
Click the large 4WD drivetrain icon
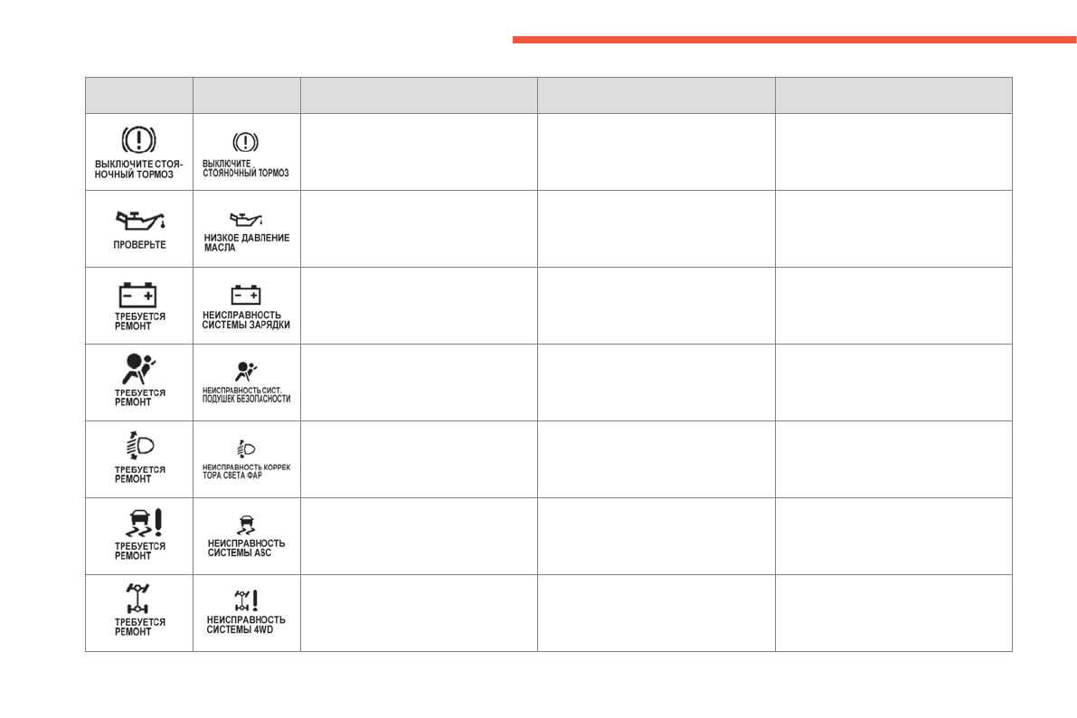tap(138, 598)
